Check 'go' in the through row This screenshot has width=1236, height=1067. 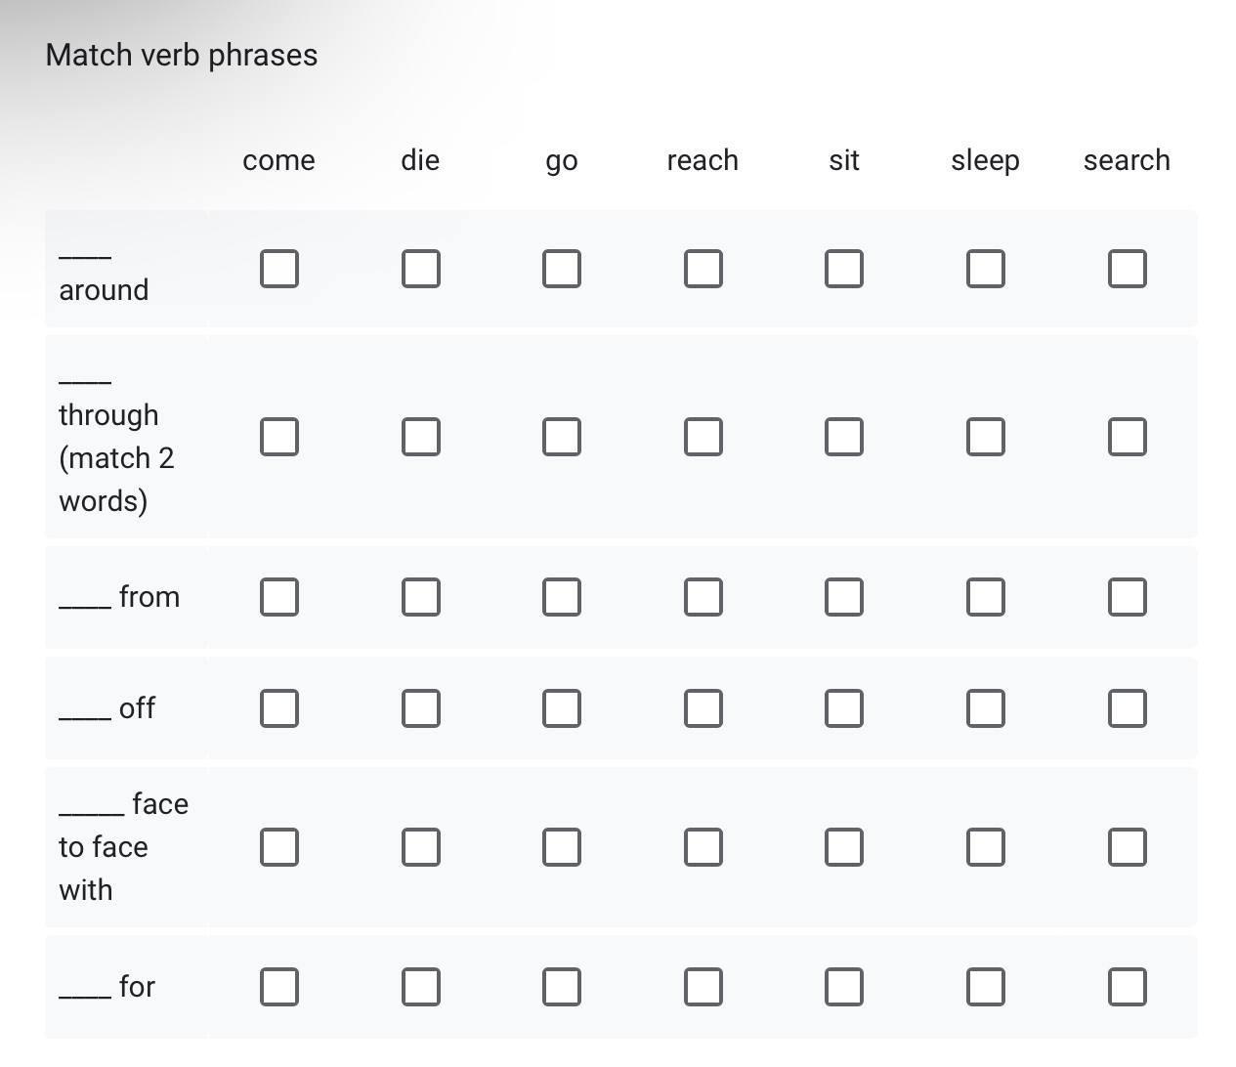point(561,437)
